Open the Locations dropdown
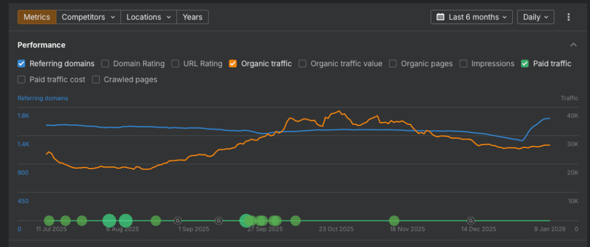 (x=149, y=17)
